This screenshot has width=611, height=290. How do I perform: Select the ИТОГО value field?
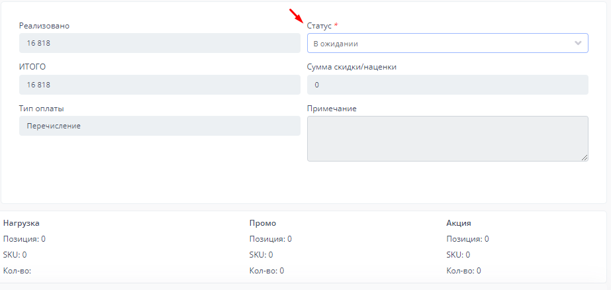click(x=160, y=85)
